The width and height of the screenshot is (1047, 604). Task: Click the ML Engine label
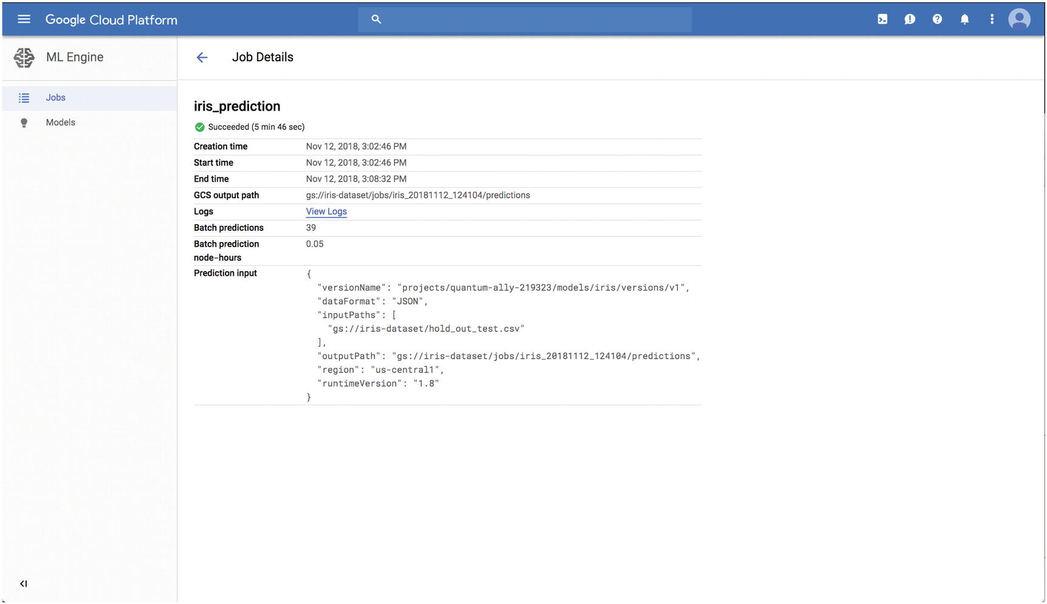(75, 57)
